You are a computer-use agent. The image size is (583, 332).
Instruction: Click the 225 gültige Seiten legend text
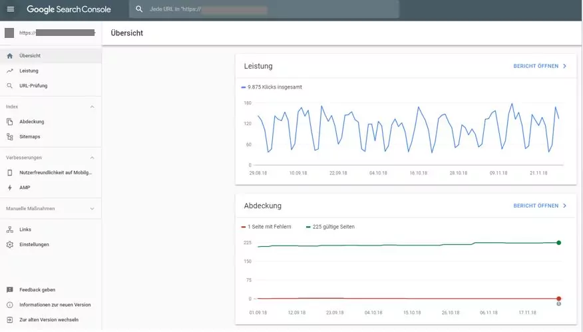[x=333, y=227]
